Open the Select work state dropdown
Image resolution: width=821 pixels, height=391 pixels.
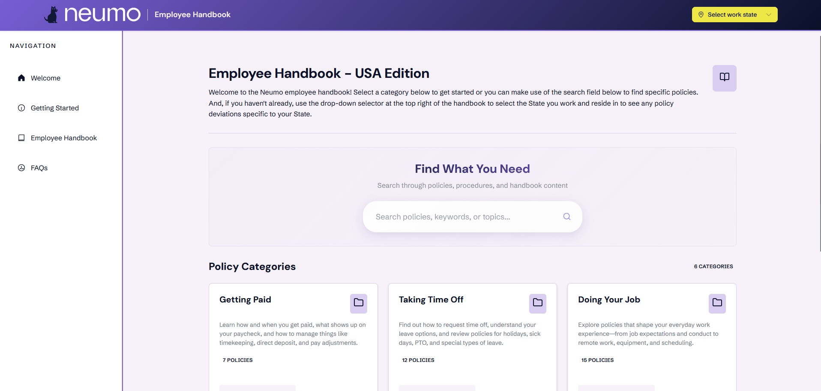[x=734, y=14]
